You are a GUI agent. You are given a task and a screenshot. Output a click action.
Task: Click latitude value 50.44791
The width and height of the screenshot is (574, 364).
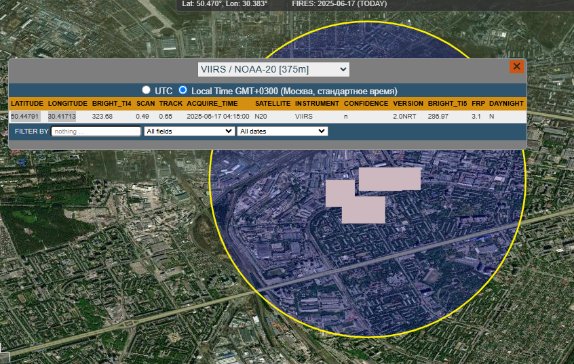[x=25, y=117]
